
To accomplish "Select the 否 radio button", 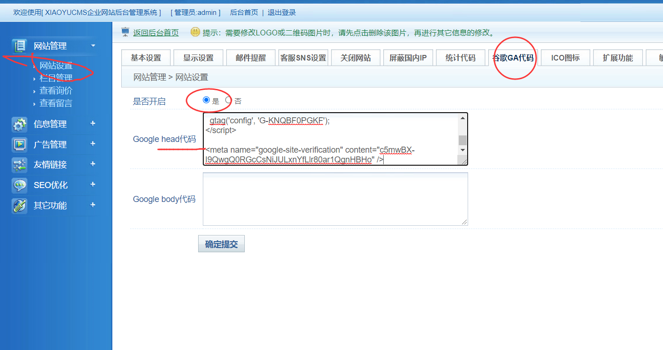I will click(228, 100).
